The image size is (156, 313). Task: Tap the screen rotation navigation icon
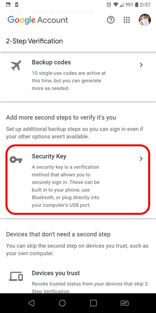pos(124,303)
